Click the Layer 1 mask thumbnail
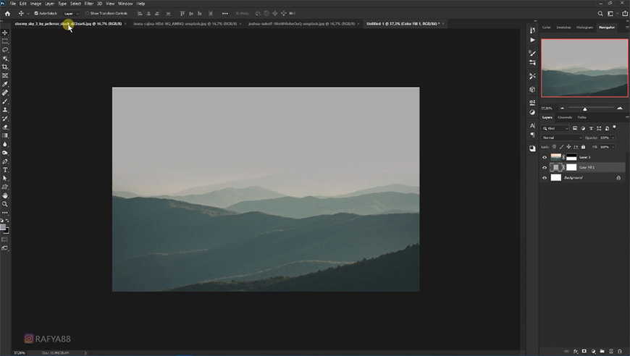The height and width of the screenshot is (356, 630). [571, 157]
